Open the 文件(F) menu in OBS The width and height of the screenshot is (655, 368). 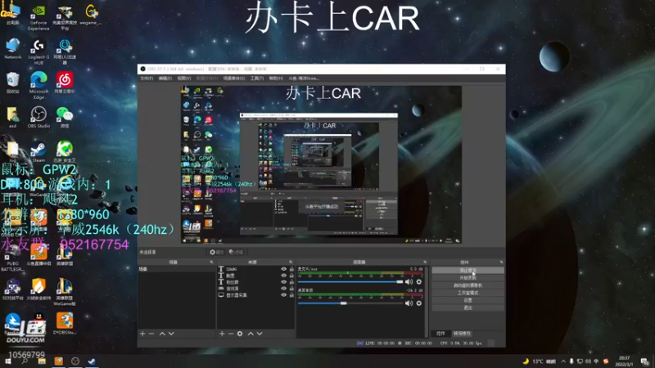pyautogui.click(x=147, y=79)
